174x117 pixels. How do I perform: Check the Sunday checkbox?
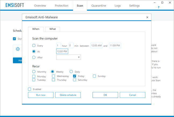(x=95, y=76)
